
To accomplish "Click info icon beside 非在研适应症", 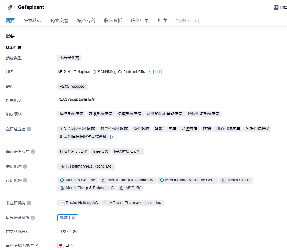I will (x=33, y=152).
